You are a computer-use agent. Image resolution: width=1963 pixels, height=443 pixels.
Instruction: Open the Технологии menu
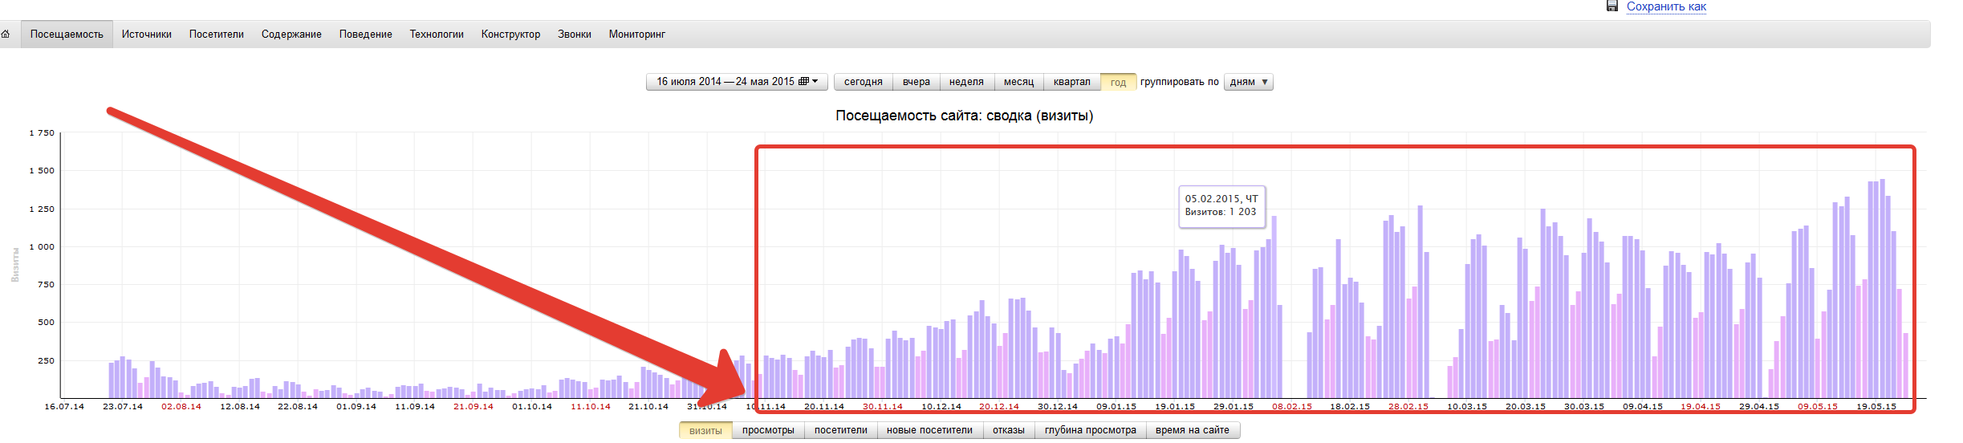pos(437,35)
